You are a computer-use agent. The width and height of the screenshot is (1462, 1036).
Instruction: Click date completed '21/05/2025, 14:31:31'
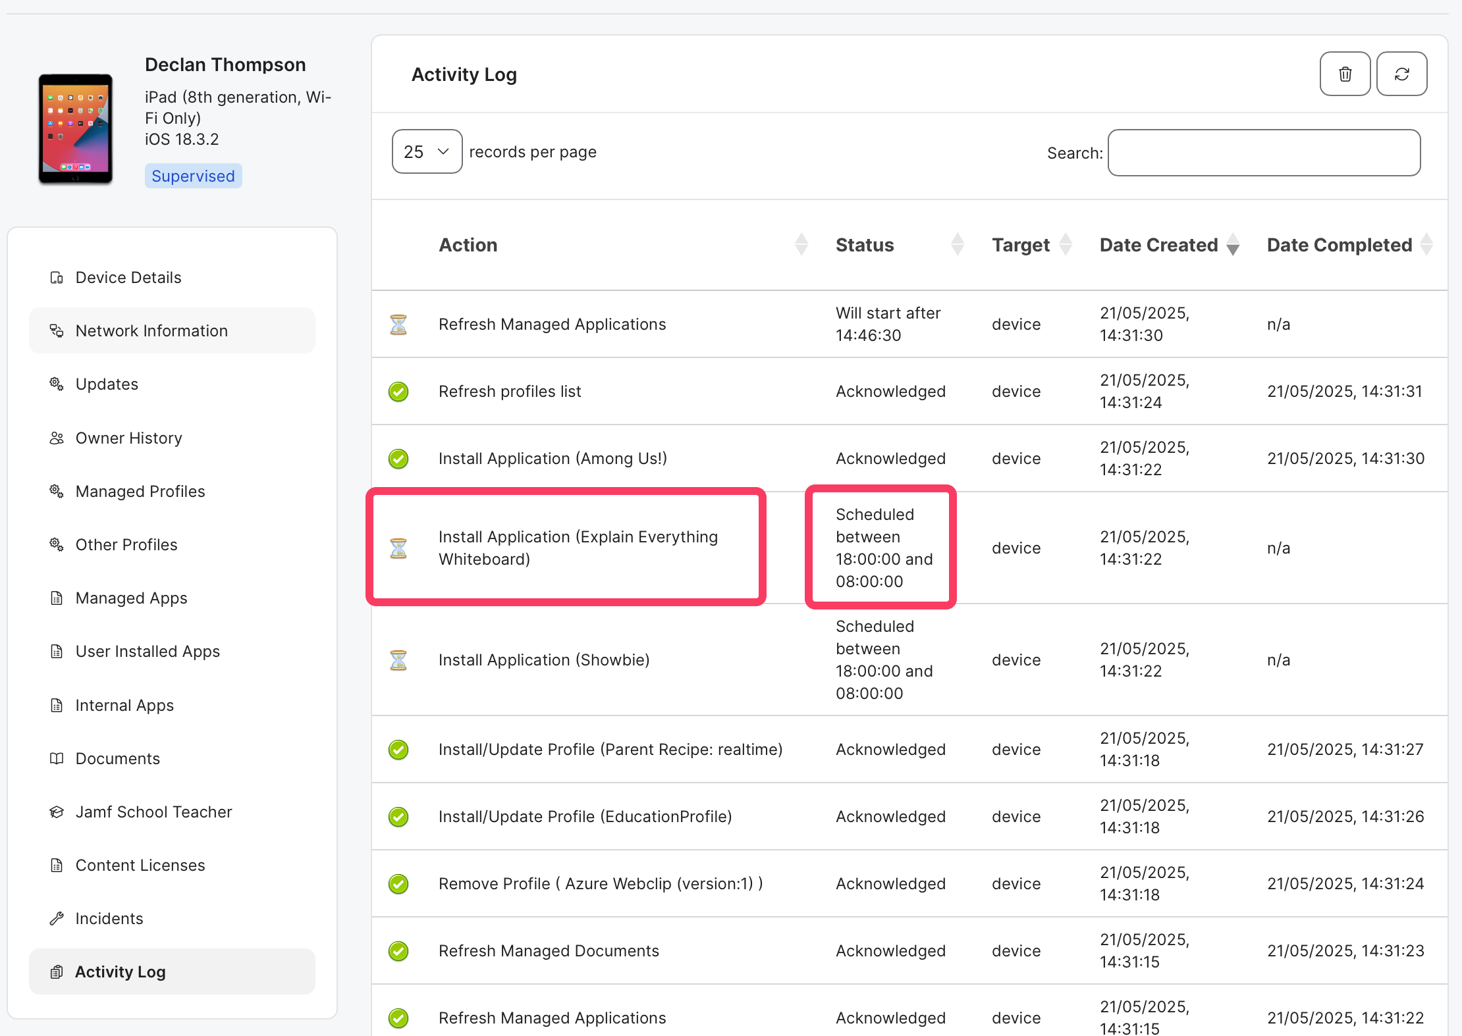1344,392
